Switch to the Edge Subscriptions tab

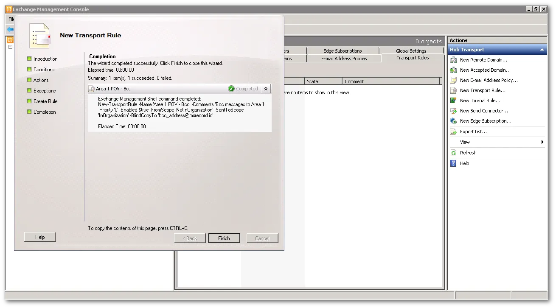click(342, 51)
